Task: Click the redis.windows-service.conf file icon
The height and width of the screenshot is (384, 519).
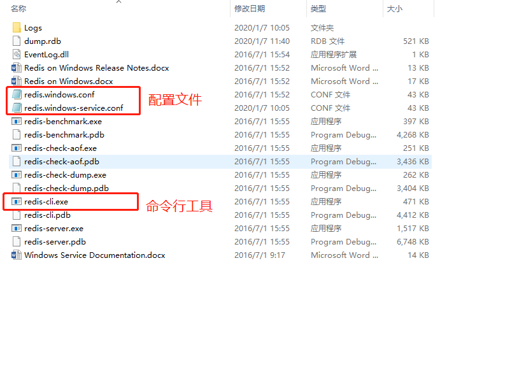Action: [x=17, y=108]
